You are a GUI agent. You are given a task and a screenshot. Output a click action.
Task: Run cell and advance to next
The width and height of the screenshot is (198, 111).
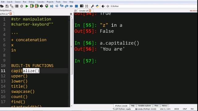37,6
